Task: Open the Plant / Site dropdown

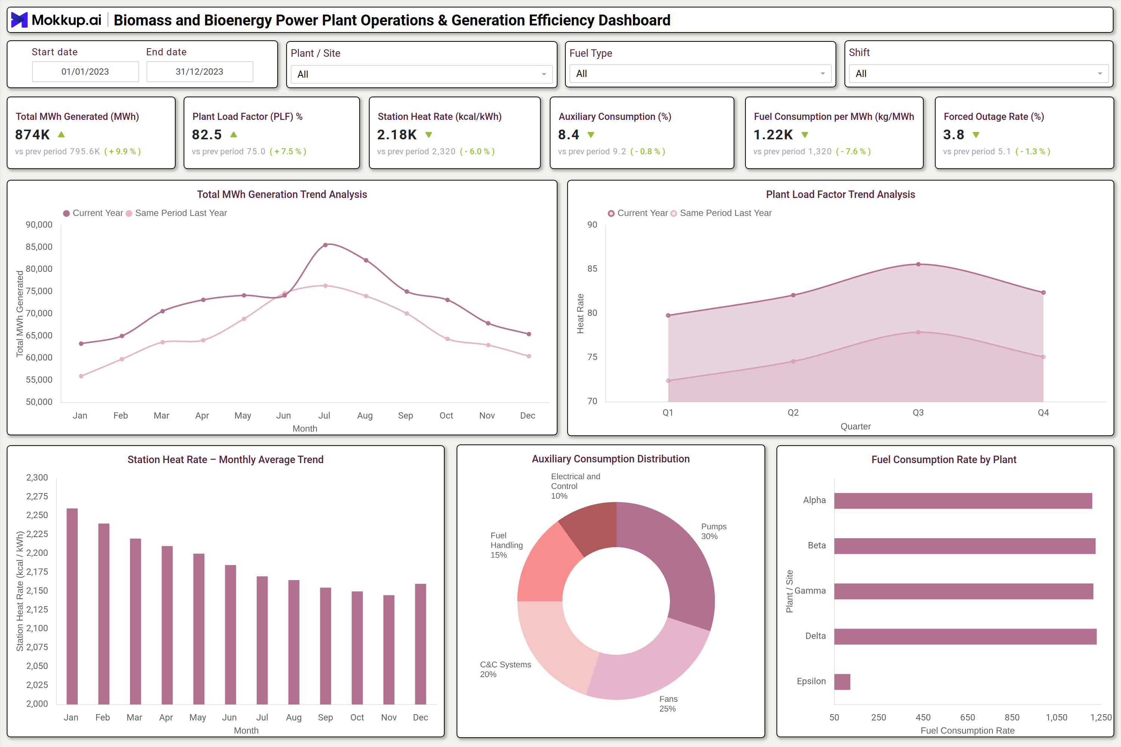Action: (421, 74)
